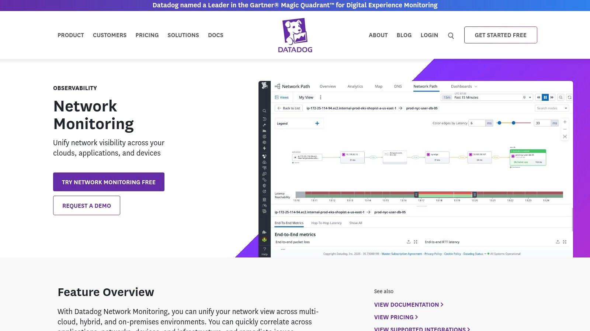Open search in the dark Datadog sidebar
The height and width of the screenshot is (331, 590).
pyautogui.click(x=264, y=111)
